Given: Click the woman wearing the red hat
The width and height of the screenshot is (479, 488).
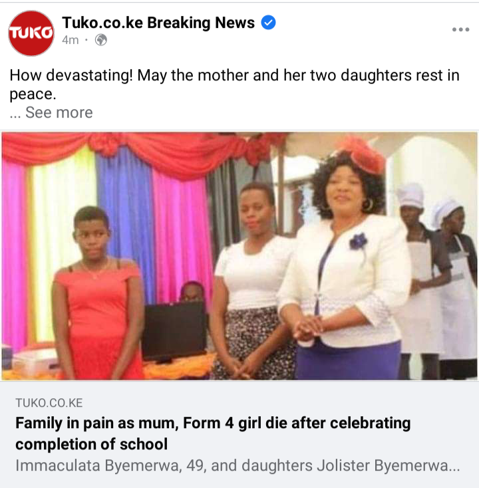Looking at the screenshot, I should (x=345, y=259).
